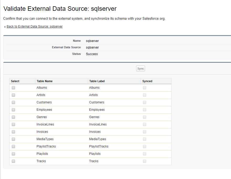Toggle the Select checkbox for Playlists
Screen dimensions: 231x179
tap(13, 154)
